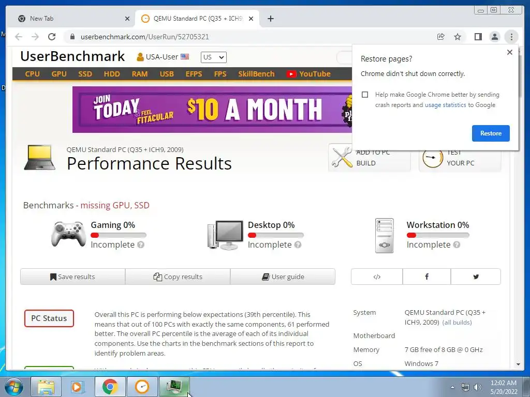Click the volume speaker tray icon

[478, 387]
